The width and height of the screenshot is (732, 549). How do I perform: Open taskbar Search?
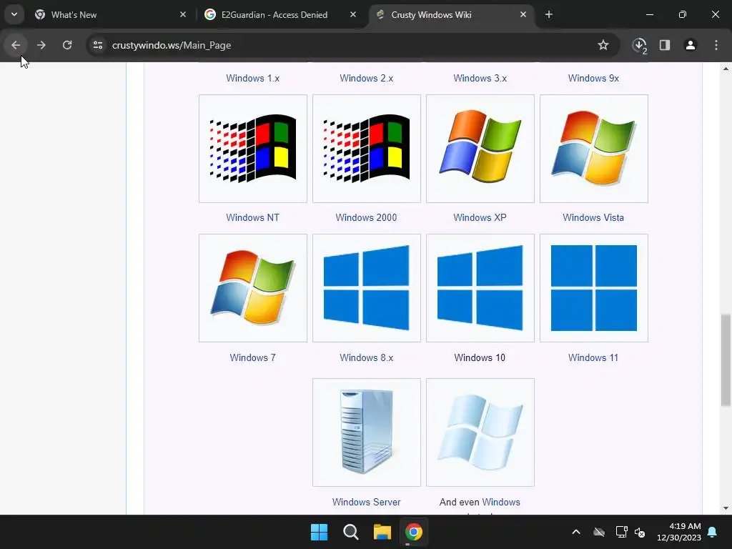point(350,532)
